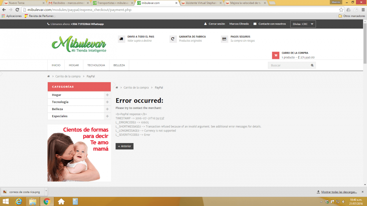
Task: Open Hogar category in sidebar
Action: pos(56,95)
